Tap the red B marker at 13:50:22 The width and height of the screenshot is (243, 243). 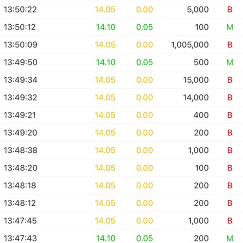tap(230, 9)
